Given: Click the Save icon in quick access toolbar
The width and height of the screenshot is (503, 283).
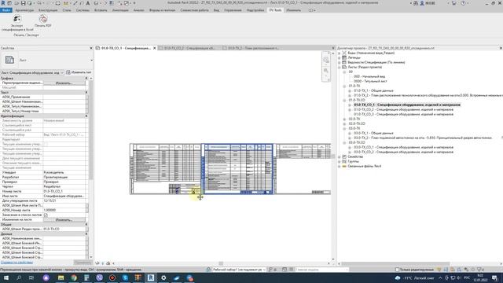Looking at the screenshot, I should point(23,3).
